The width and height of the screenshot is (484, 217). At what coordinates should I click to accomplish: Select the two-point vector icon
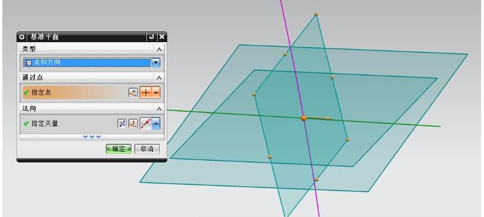(x=146, y=124)
